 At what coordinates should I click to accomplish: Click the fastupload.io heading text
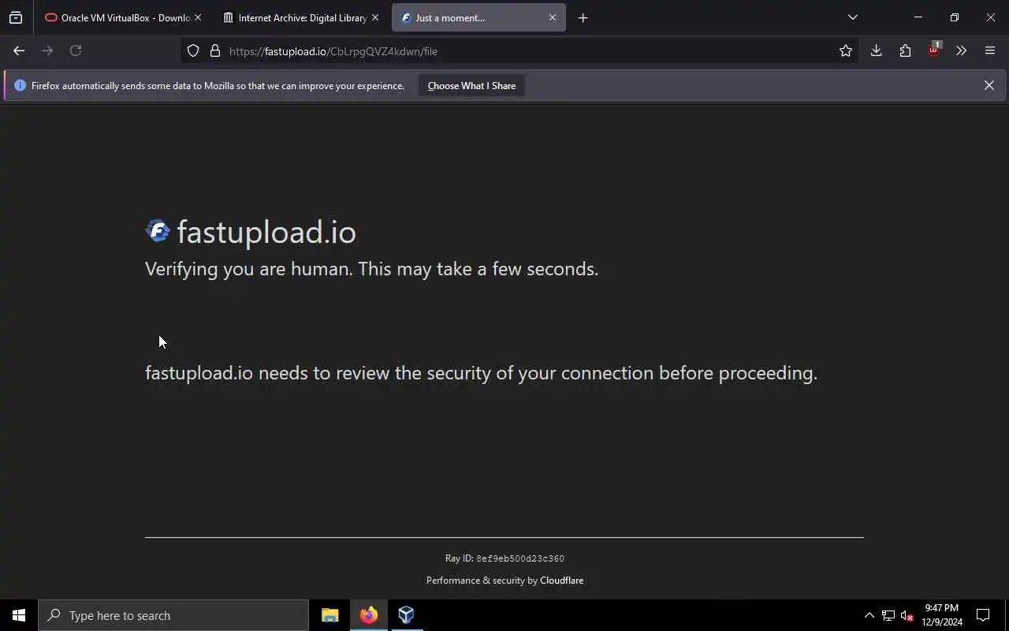coord(266,232)
